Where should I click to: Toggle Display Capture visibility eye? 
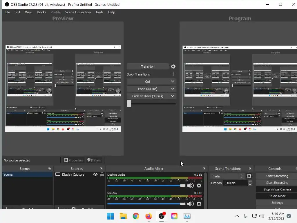[x=95, y=174]
